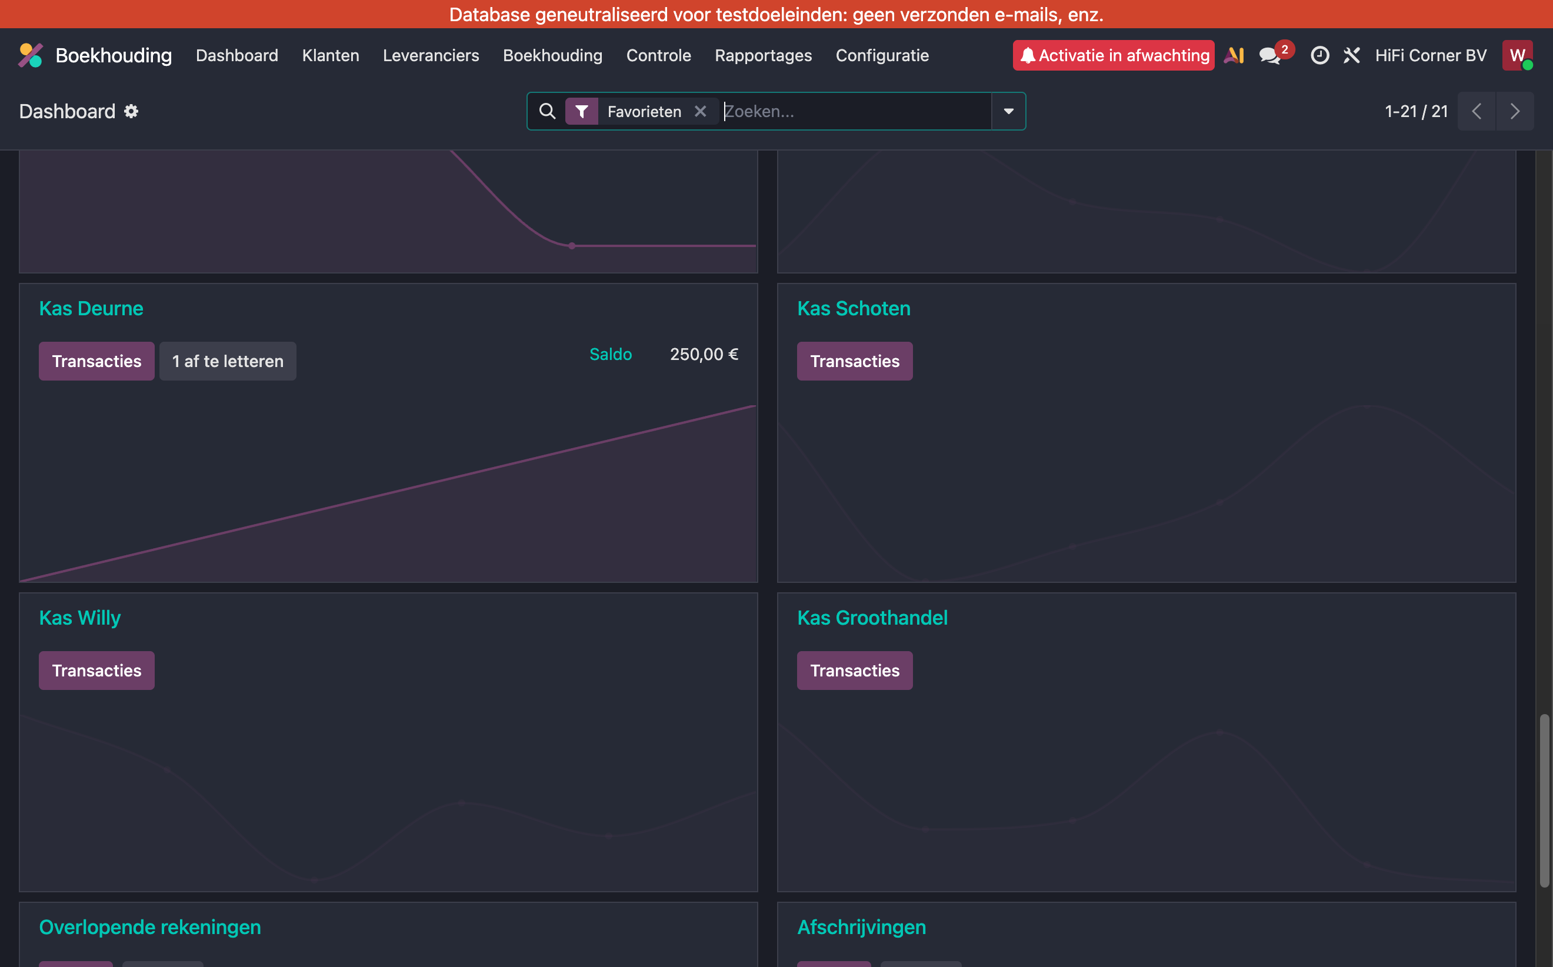Open the conversations message icon
This screenshot has height=967, width=1553.
1269,56
